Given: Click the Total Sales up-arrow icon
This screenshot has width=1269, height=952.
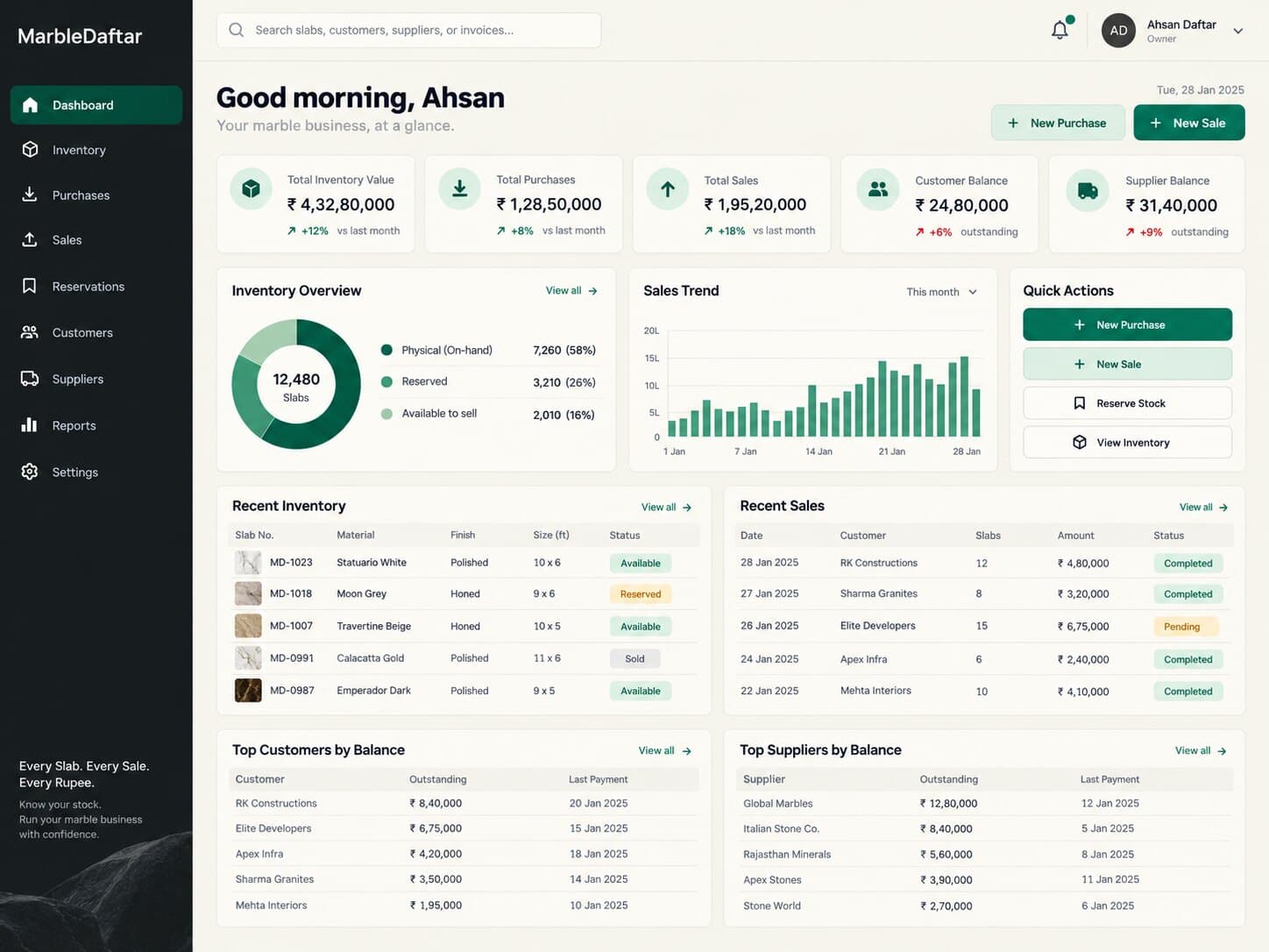Looking at the screenshot, I should point(668,188).
